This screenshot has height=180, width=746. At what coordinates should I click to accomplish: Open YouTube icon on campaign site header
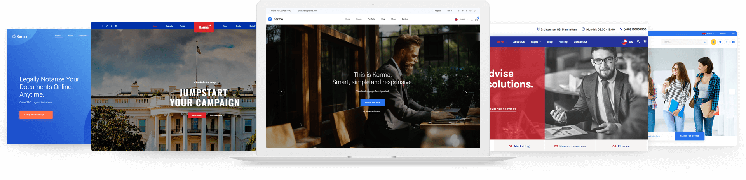pyautogui.click(x=115, y=26)
